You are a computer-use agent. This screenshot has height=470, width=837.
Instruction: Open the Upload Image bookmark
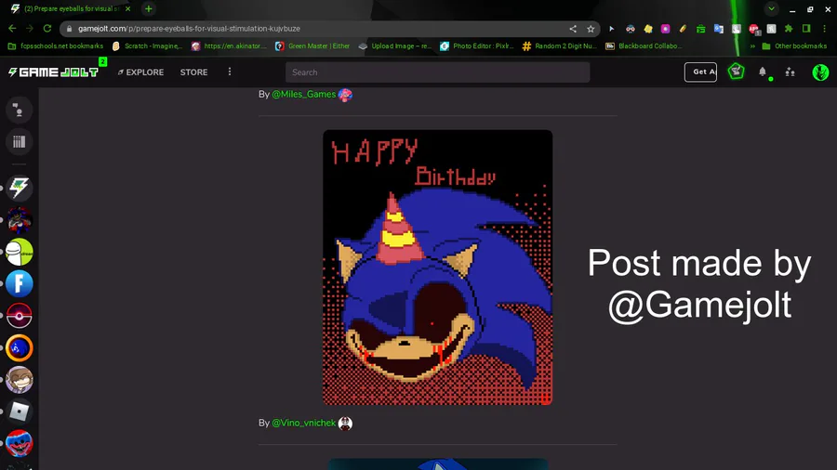(395, 46)
